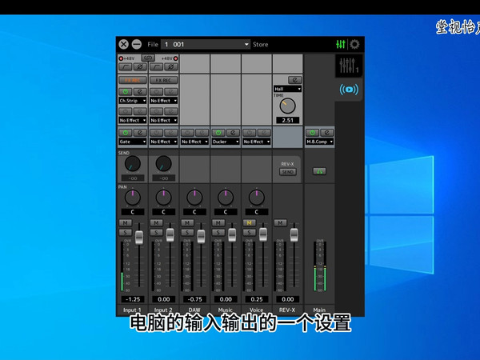Open Voice channel No Effect dropdown

coord(257,142)
